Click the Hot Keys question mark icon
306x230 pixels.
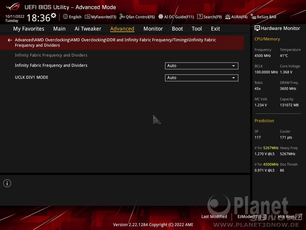[x=299, y=217]
